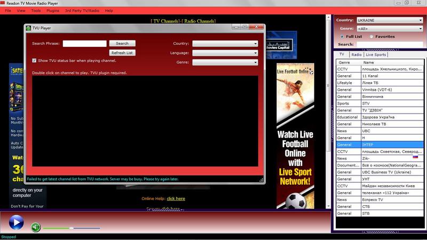
Task: Click the scroll-down arrow of browser pane
Action: [328, 206]
